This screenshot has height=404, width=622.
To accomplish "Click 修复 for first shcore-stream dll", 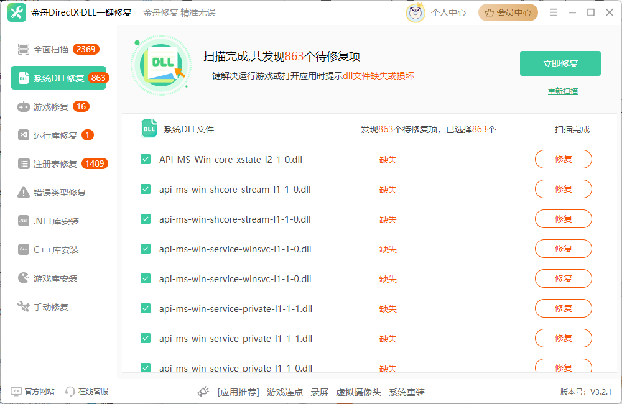I will point(564,189).
